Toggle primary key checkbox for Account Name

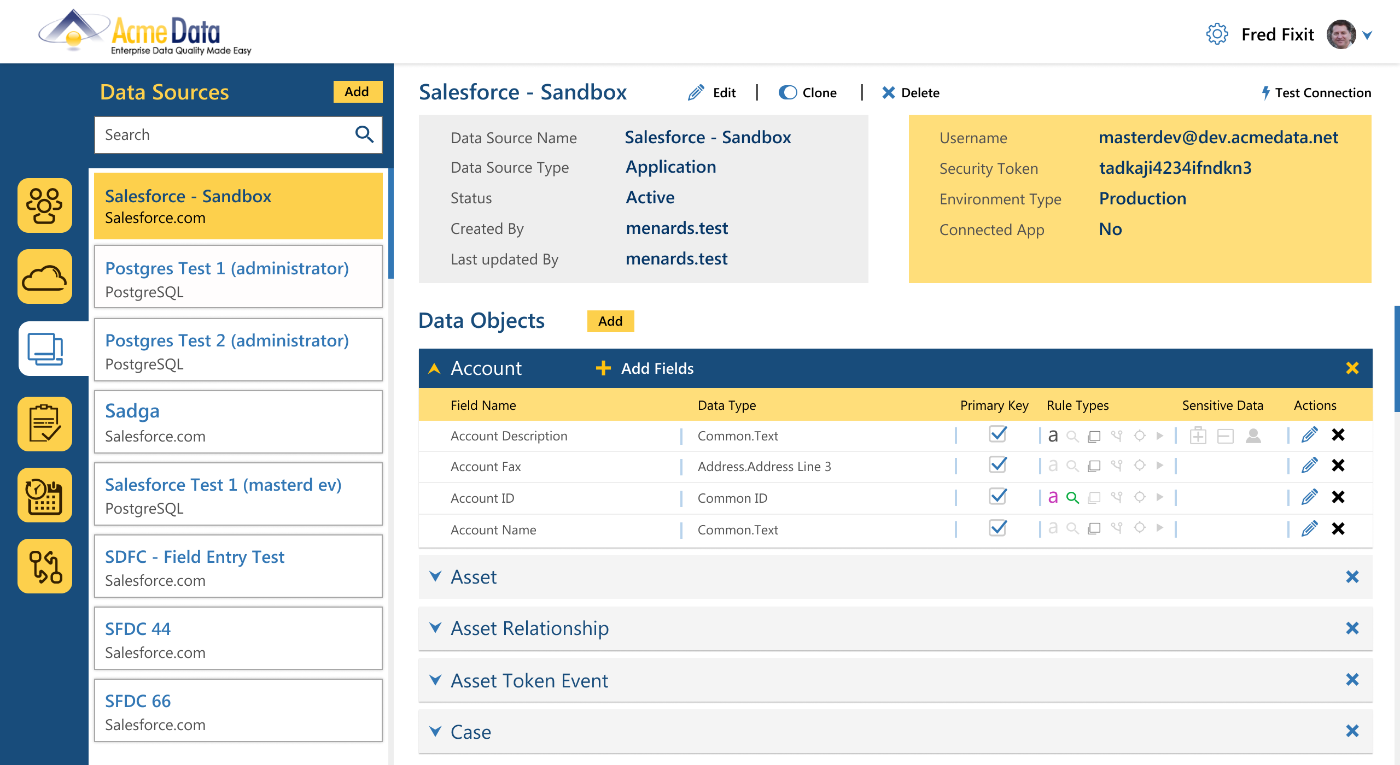[x=998, y=529]
